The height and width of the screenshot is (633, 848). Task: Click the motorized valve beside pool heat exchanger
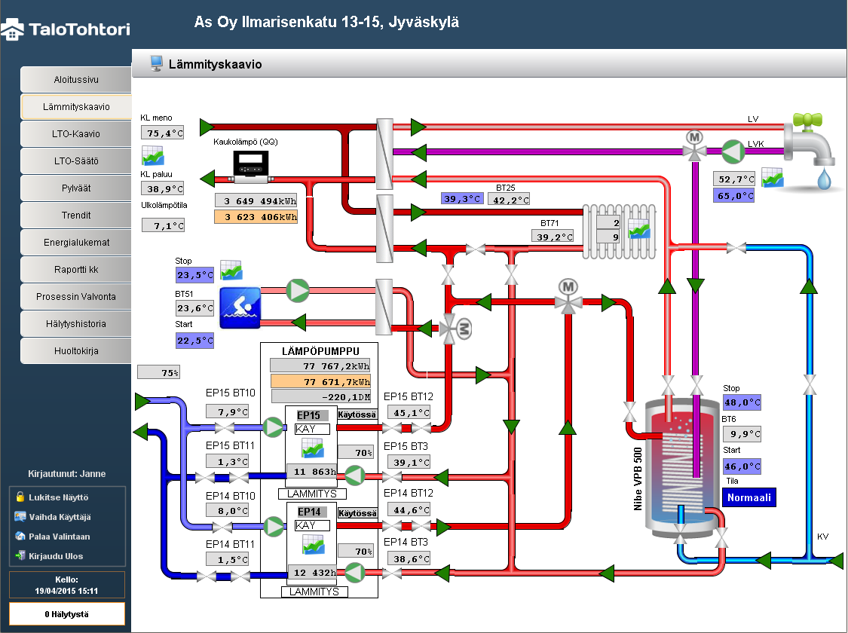455,328
